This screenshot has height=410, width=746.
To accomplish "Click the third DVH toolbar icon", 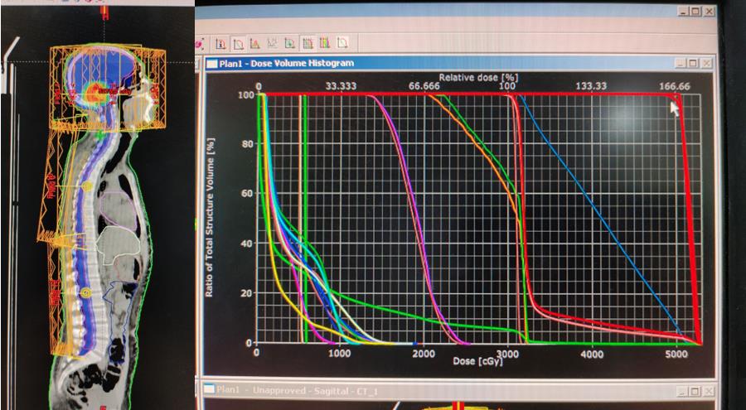I will (x=256, y=42).
